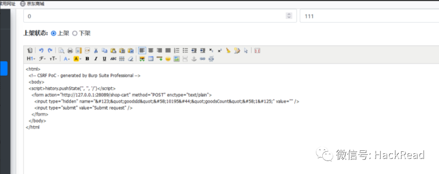Viewport: 439px width, 174px height.
Task: Click the stepper arrows in the 0 field
Action: [289, 16]
